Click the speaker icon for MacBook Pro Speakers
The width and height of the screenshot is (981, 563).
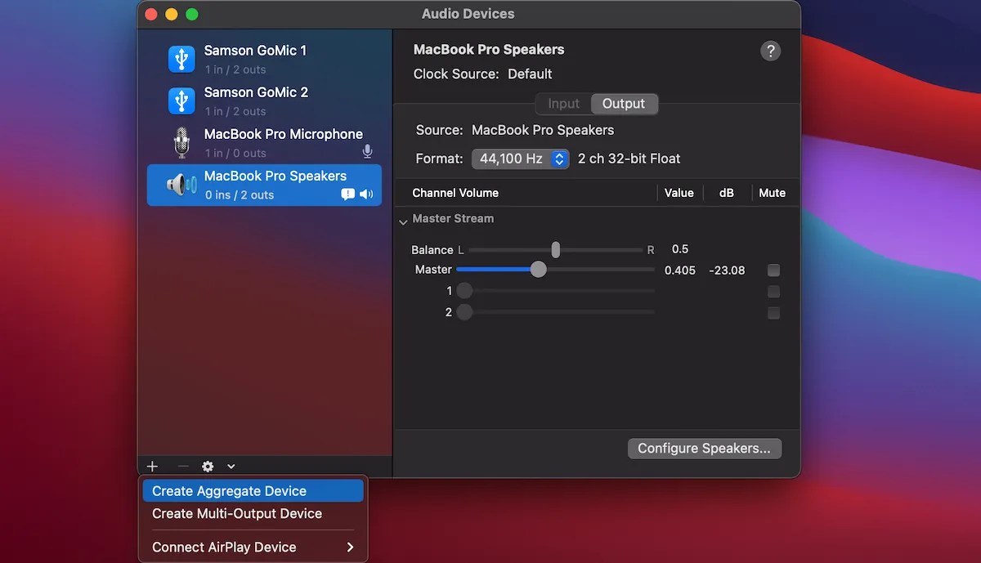181,185
